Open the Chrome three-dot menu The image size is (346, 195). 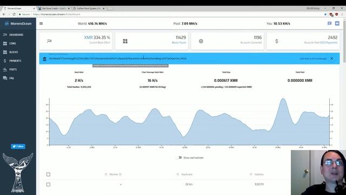(x=342, y=14)
